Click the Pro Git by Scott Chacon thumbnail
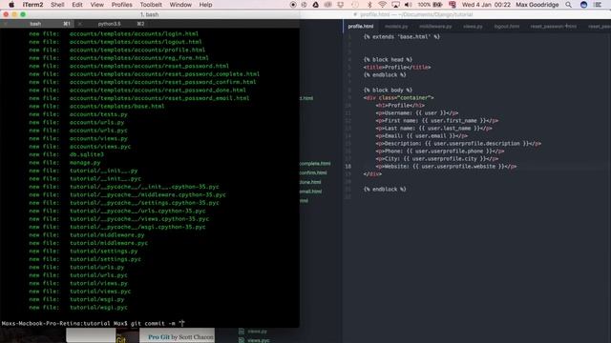Viewport: 611px width, 343px height. pos(177,336)
